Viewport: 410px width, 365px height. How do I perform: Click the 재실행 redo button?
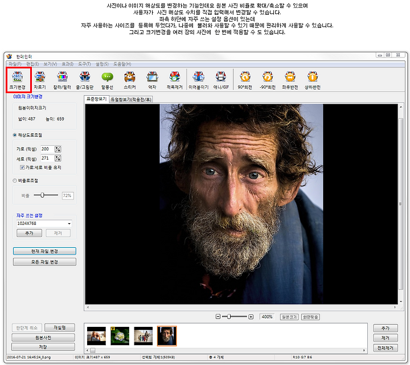click(x=60, y=327)
